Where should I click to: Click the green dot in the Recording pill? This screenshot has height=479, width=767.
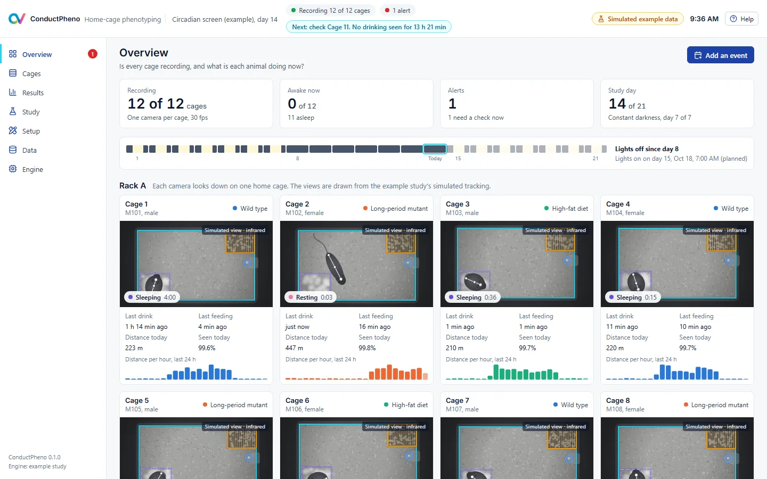pyautogui.click(x=293, y=11)
